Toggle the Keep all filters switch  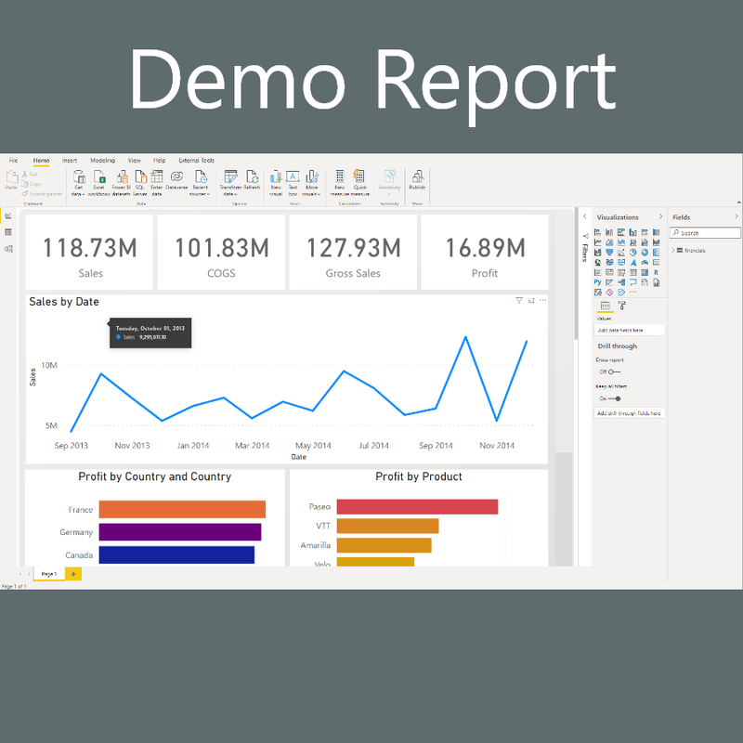tap(615, 398)
